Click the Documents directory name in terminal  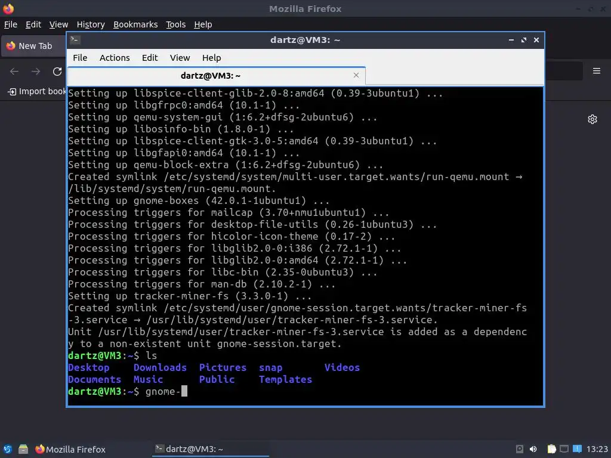point(95,379)
